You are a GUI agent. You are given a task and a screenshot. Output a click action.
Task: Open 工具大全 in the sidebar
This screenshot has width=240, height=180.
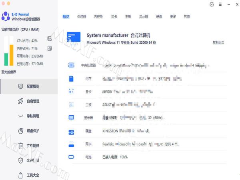pos(29,175)
